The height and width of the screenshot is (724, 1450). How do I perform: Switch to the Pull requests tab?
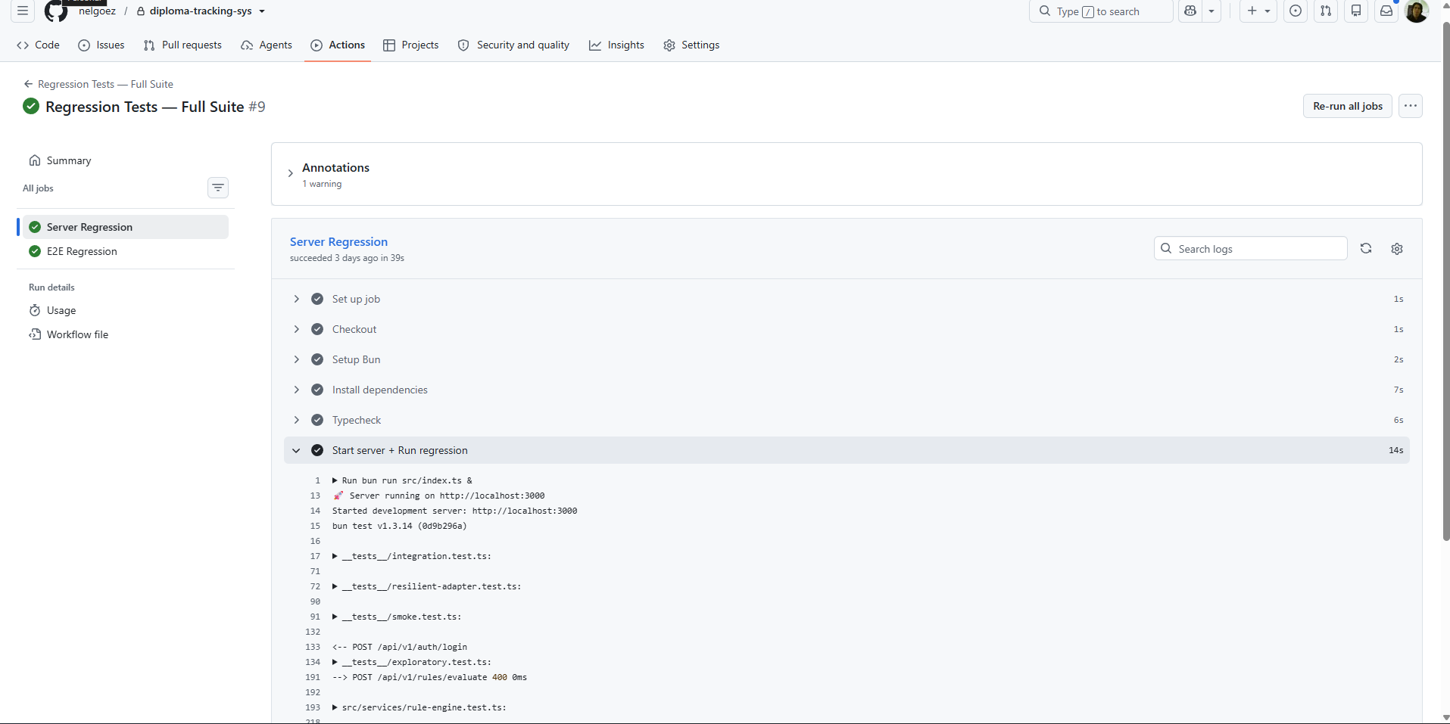182,45
